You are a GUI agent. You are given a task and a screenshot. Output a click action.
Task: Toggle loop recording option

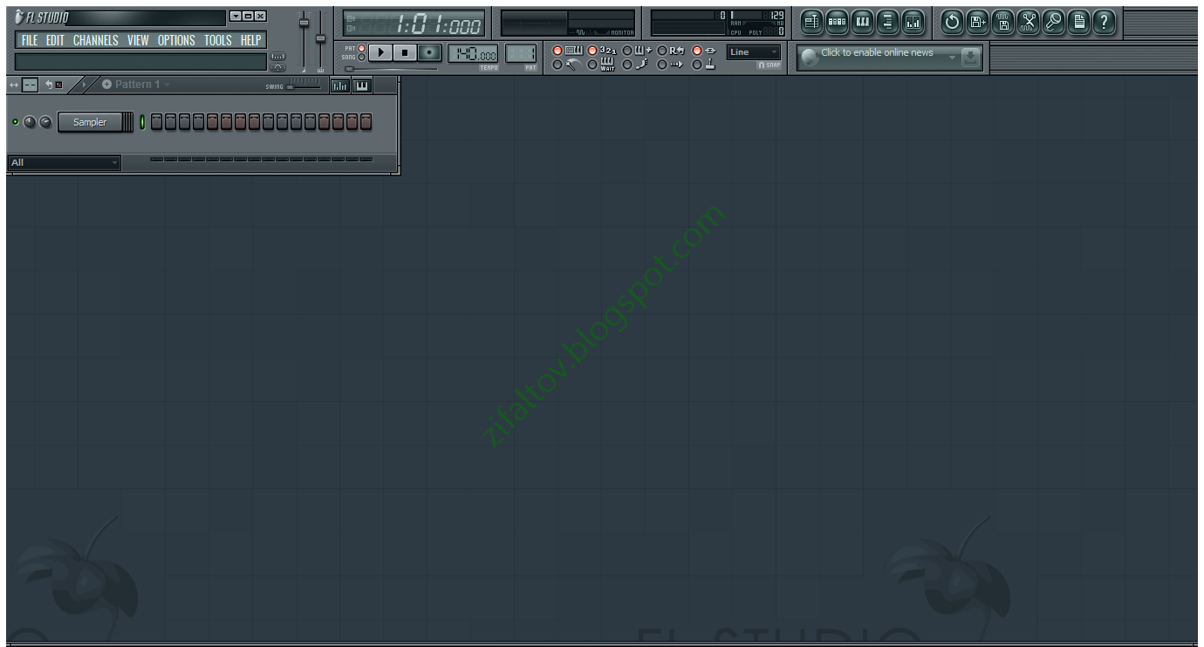pos(662,51)
